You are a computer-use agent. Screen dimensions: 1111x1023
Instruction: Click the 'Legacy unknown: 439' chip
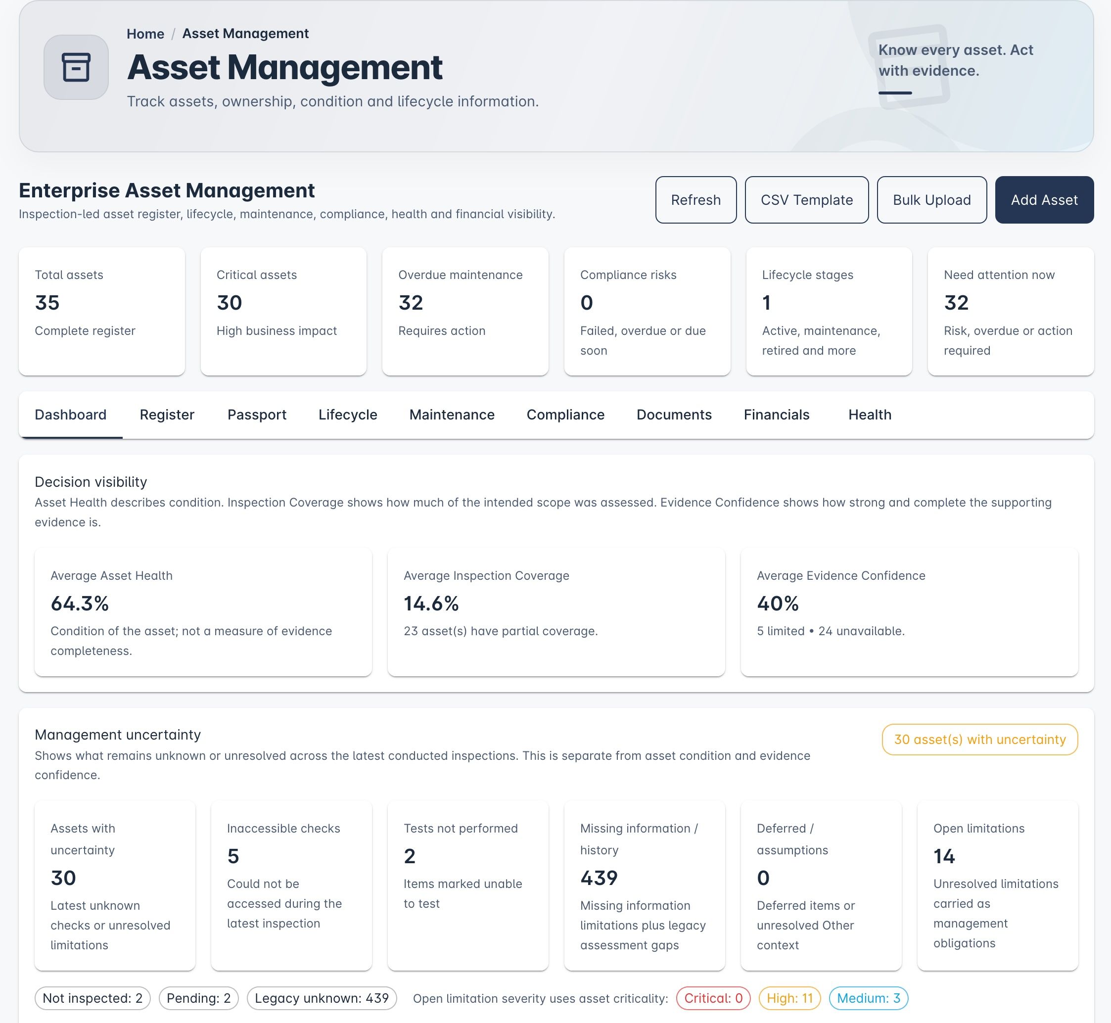[322, 998]
